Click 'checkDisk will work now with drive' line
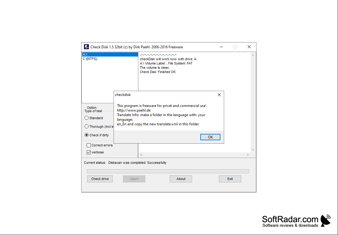This screenshot has width=338, height=235. click(169, 59)
